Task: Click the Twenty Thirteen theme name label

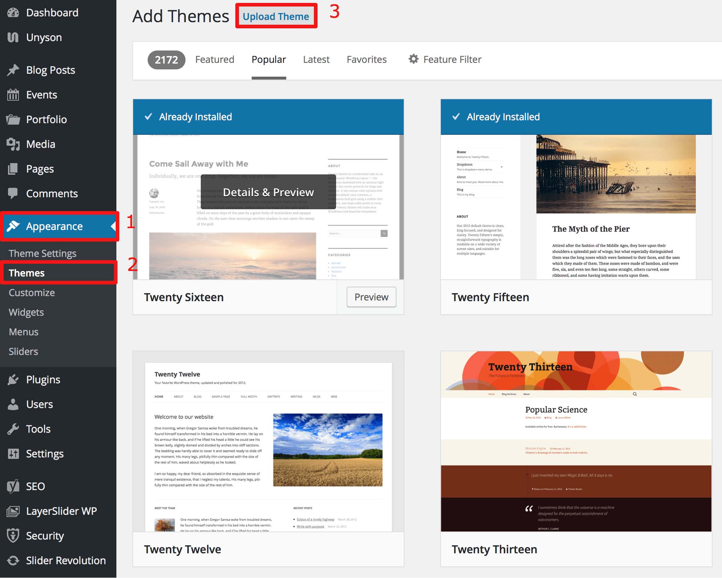Action: pyautogui.click(x=494, y=549)
